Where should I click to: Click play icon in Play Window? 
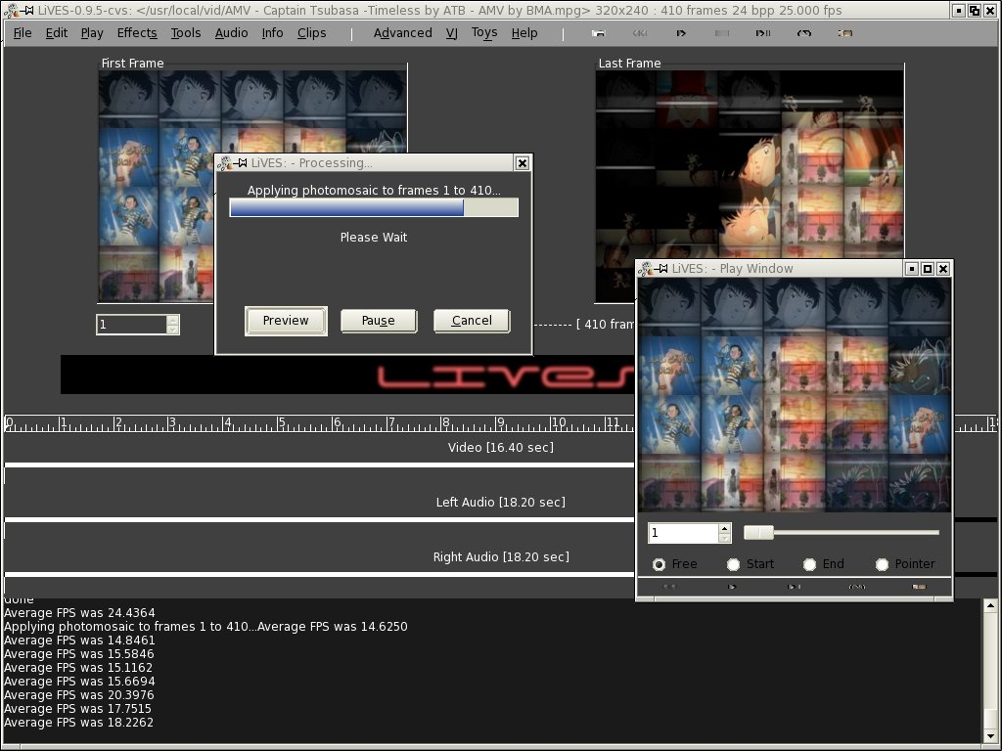click(732, 587)
